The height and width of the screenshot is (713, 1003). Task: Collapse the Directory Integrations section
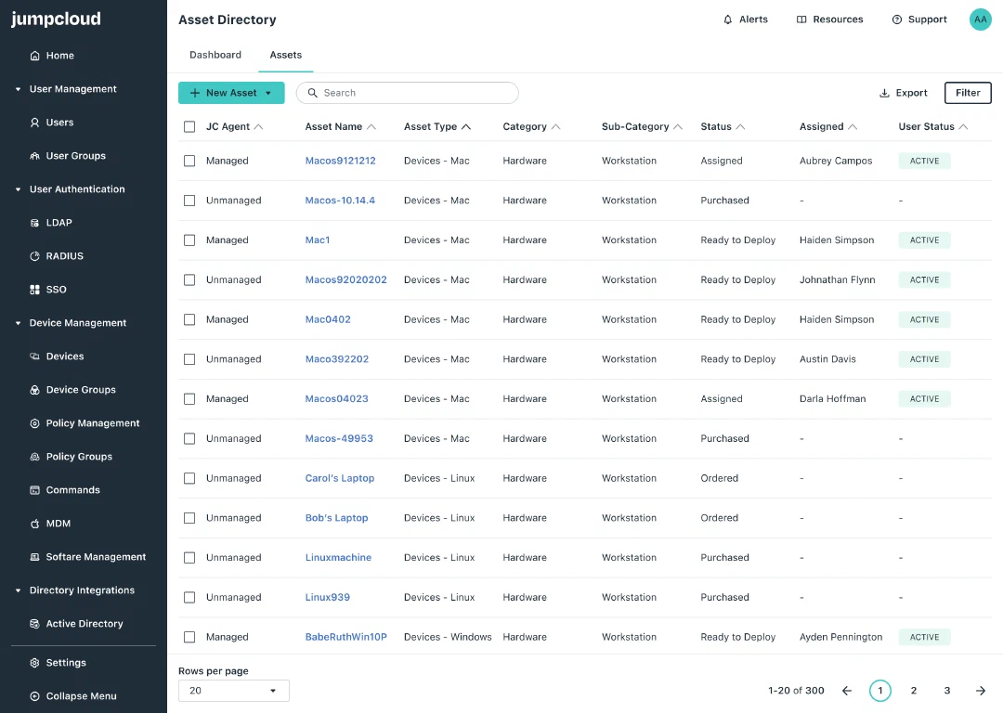pyautogui.click(x=18, y=590)
